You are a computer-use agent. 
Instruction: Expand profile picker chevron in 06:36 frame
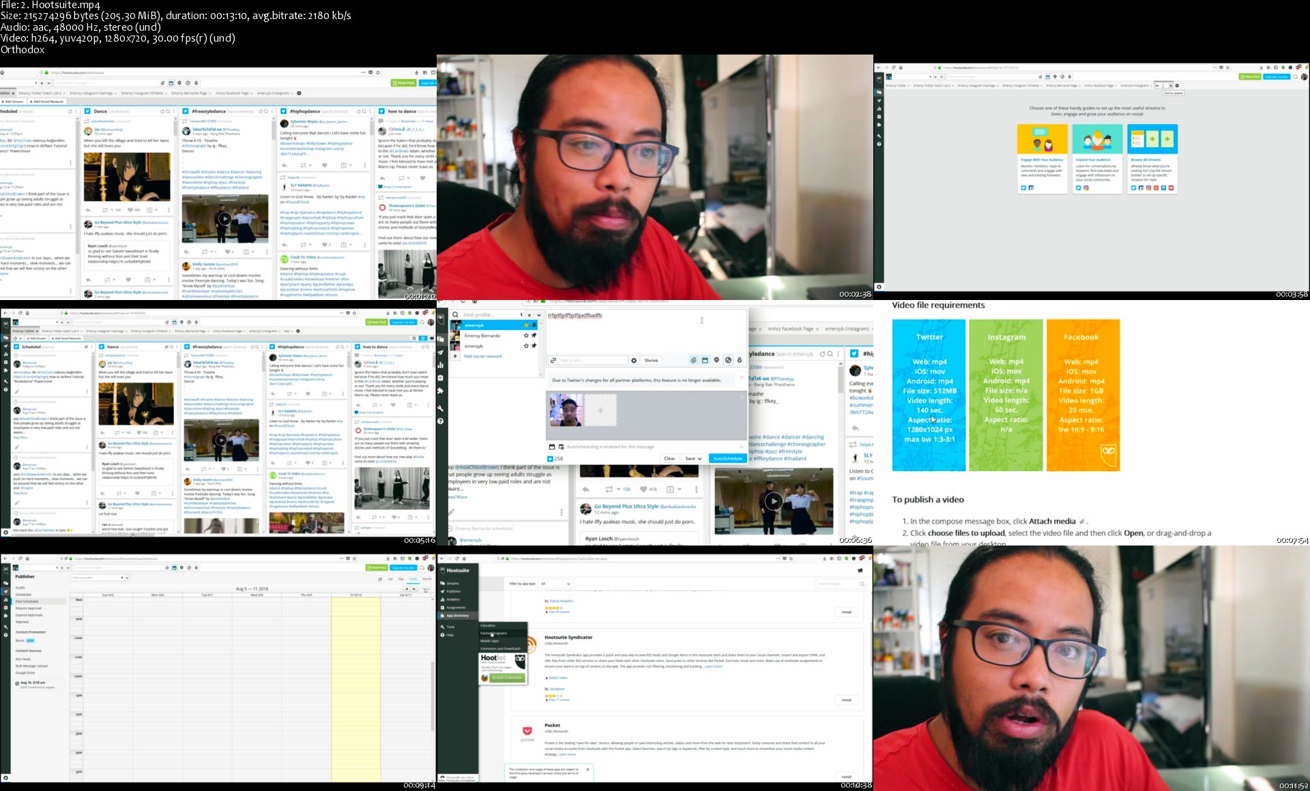538,315
